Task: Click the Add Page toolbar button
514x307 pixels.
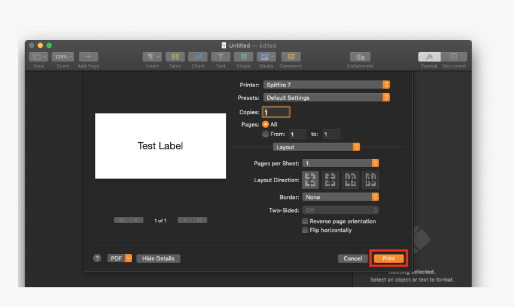Action: (x=88, y=57)
